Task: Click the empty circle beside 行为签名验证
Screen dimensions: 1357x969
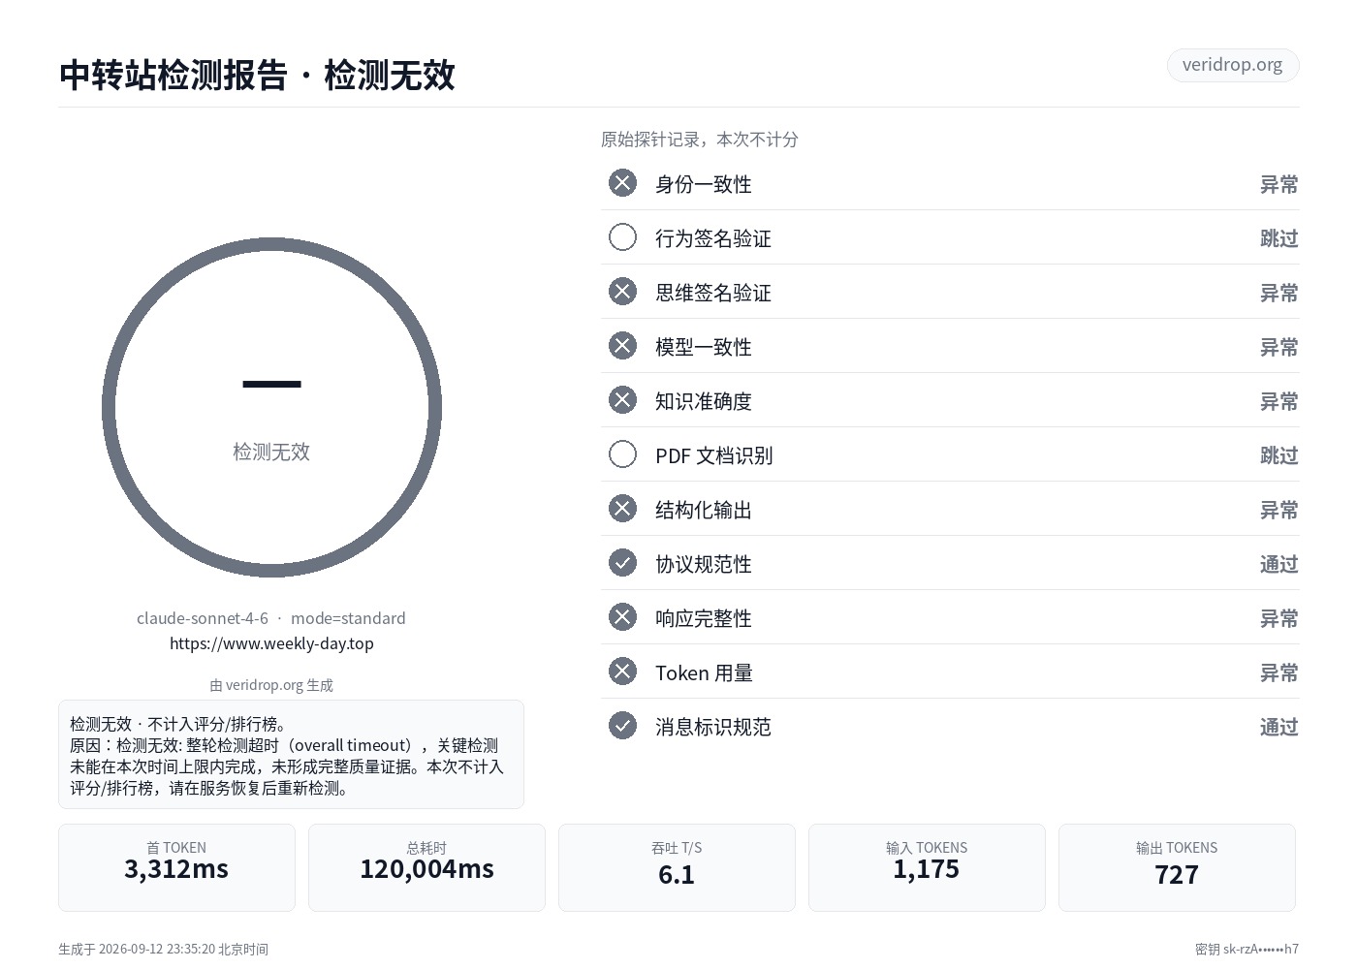Action: (x=622, y=237)
